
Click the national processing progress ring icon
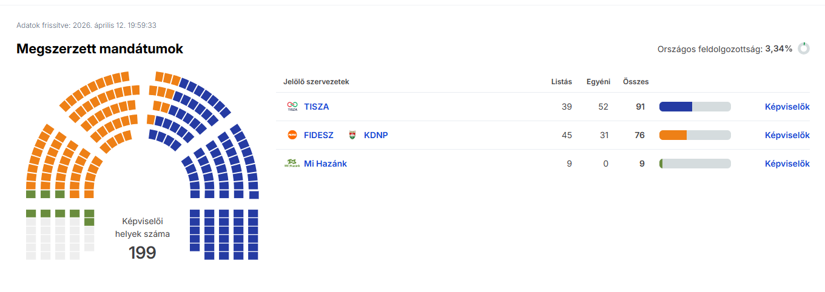coord(804,48)
